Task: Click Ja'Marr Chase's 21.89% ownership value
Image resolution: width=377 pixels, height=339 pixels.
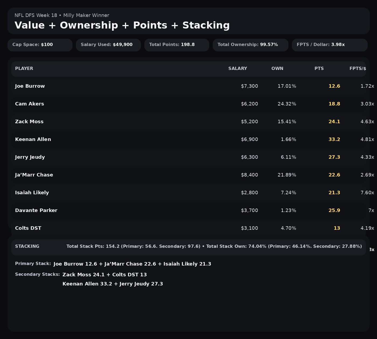Action: pyautogui.click(x=287, y=175)
